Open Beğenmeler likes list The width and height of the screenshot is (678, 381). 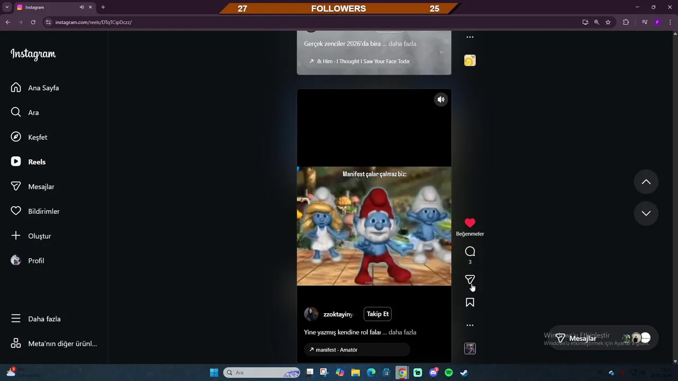(470, 234)
